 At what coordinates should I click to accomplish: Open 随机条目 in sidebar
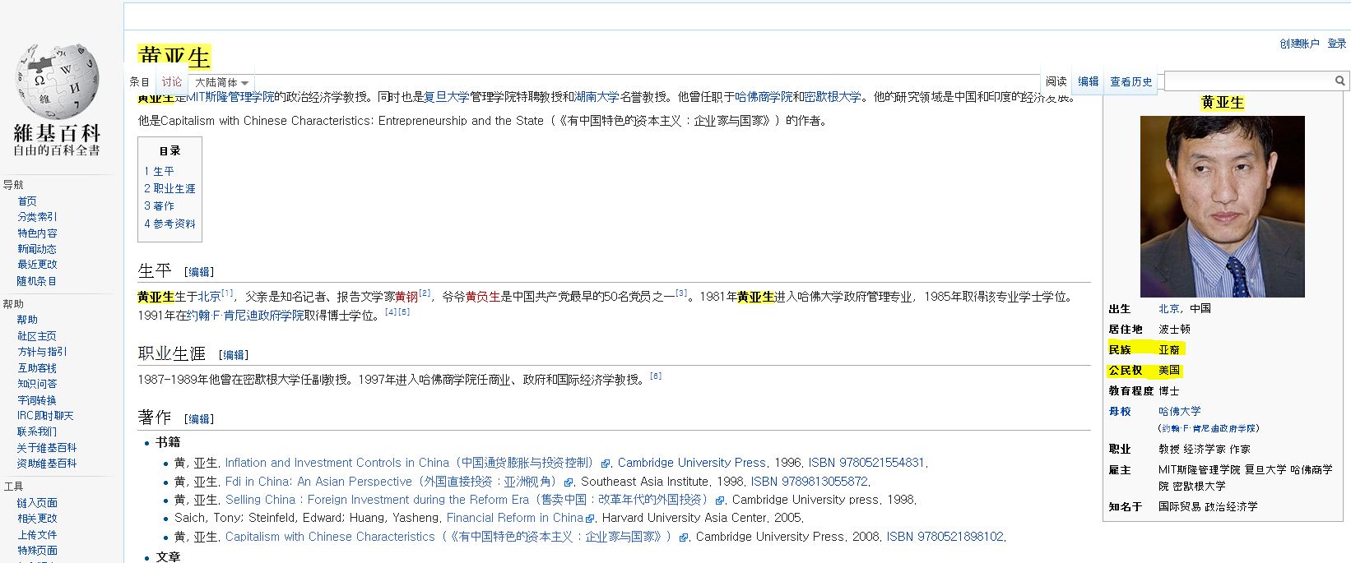[x=37, y=281]
